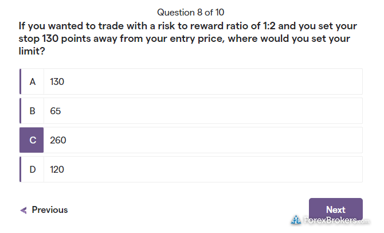The image size is (384, 233).
Task: Select answer 130
Action: pyautogui.click(x=57, y=81)
